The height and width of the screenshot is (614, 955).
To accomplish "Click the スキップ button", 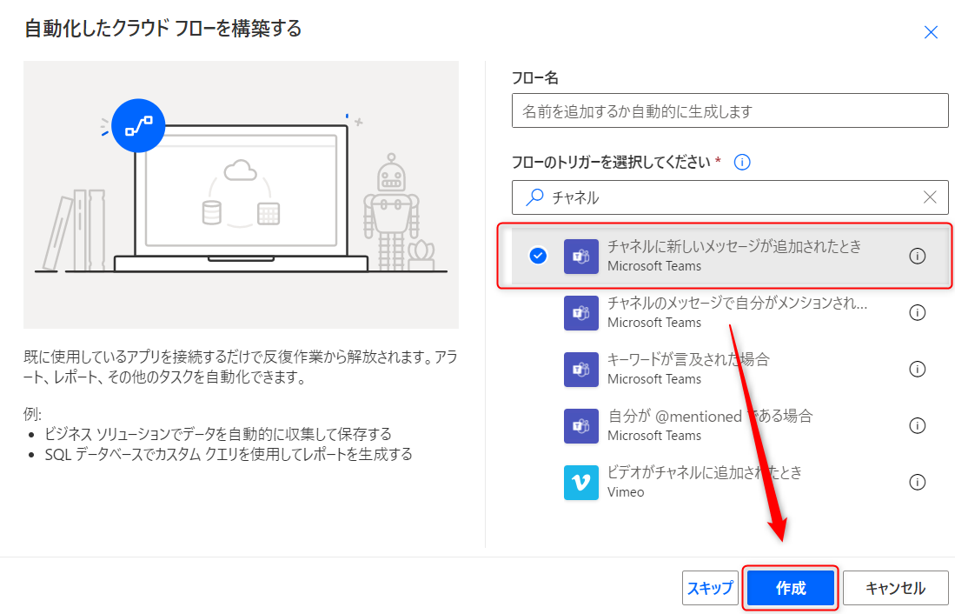I will [710, 587].
